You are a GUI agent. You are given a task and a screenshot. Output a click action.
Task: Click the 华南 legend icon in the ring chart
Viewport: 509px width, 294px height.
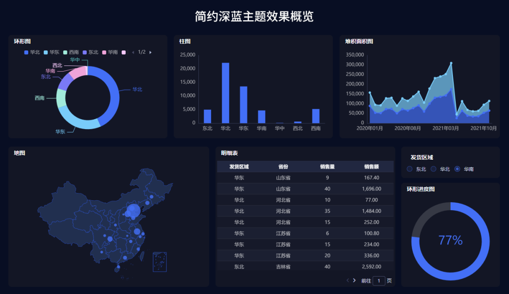[x=104, y=52]
